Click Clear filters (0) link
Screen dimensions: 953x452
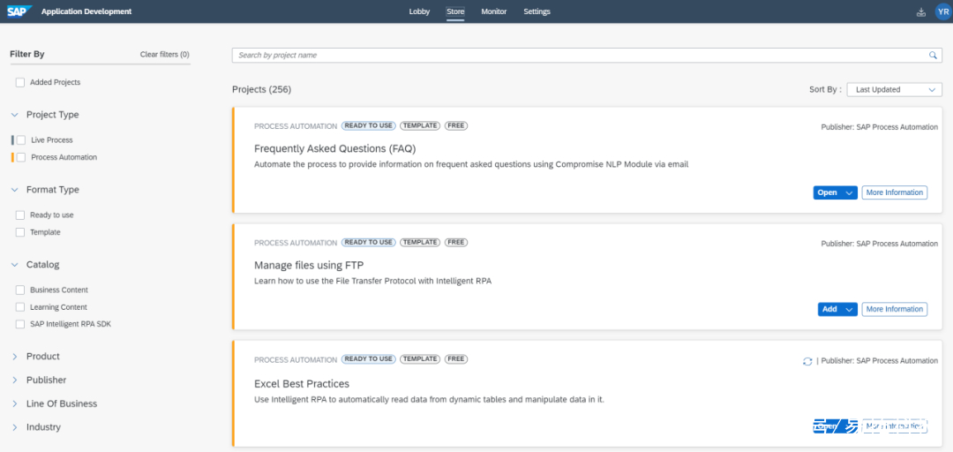(165, 54)
